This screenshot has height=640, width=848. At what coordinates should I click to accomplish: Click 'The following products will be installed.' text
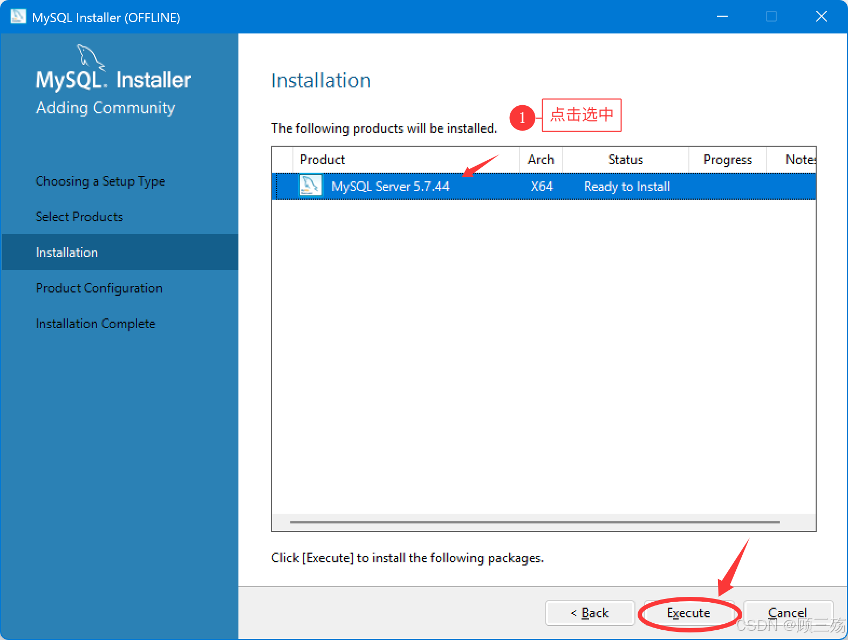[384, 128]
